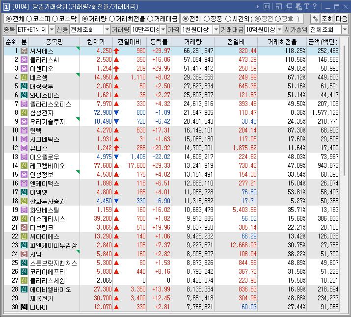Click the 경 badge on 서남 row
Screen dimensions: 351x317
point(24,254)
